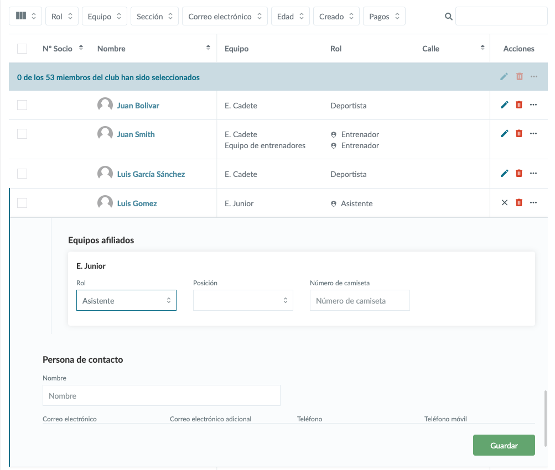The width and height of the screenshot is (555, 470).
Task: Open more options for Juan Smith
Action: [x=533, y=133]
